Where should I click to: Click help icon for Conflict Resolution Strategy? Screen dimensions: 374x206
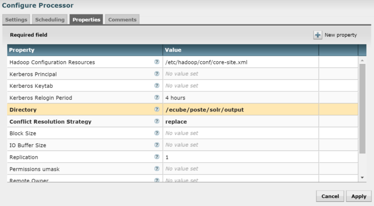point(156,122)
